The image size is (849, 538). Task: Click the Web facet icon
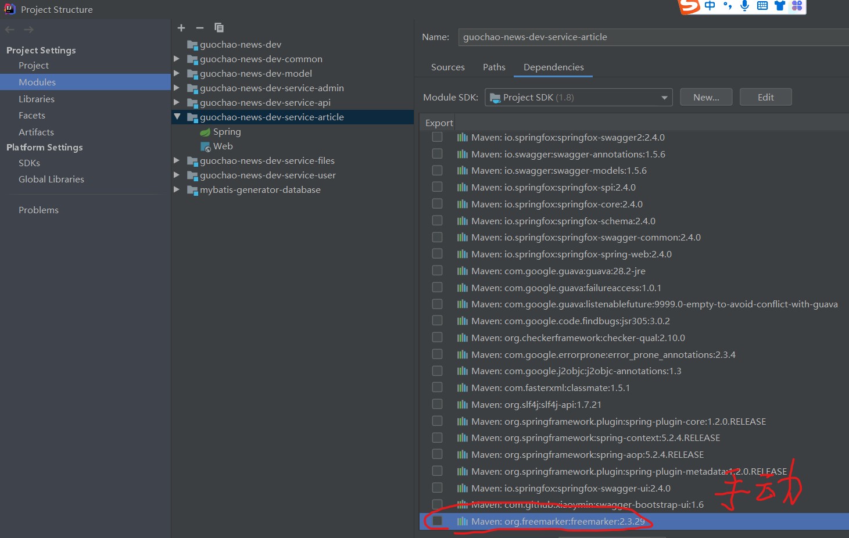pos(205,146)
